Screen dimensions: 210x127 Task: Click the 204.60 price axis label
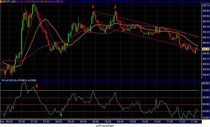[x=206, y=64]
